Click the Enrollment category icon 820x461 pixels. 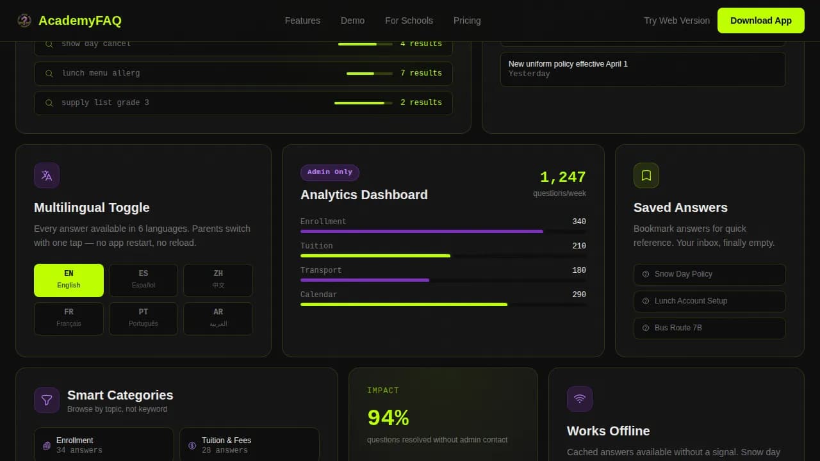47,446
